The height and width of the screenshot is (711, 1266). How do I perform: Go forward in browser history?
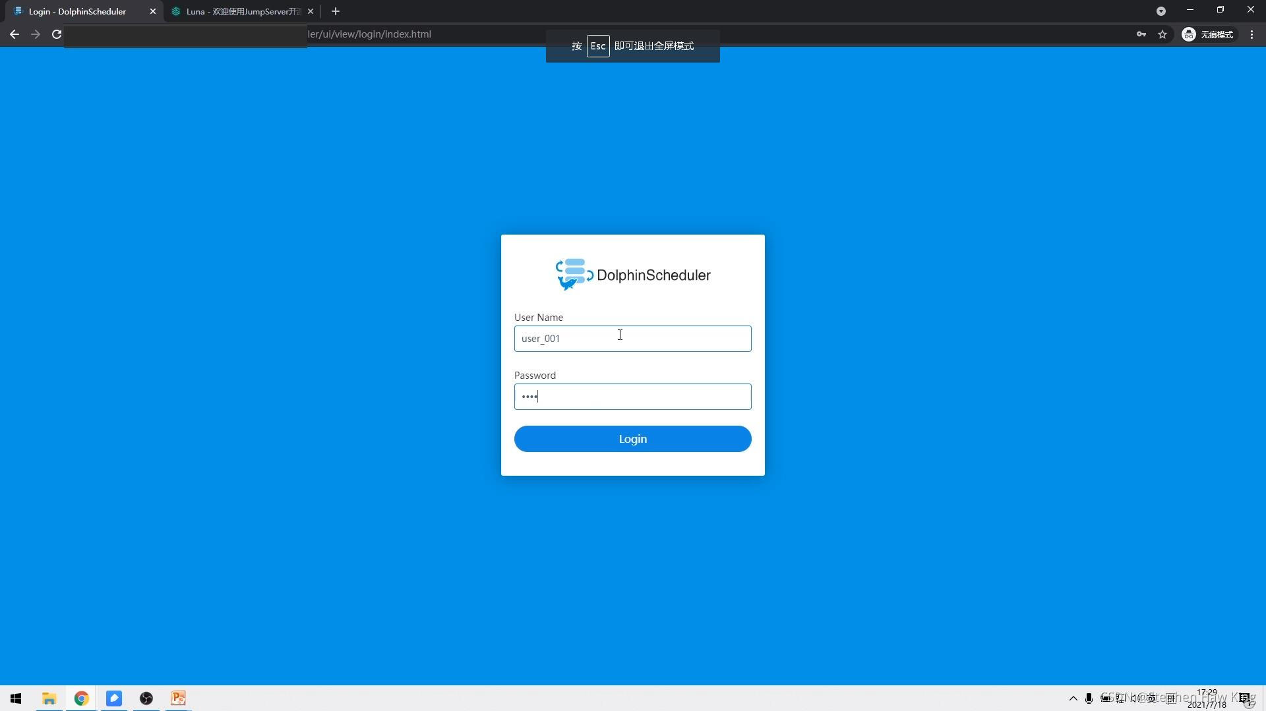(36, 34)
